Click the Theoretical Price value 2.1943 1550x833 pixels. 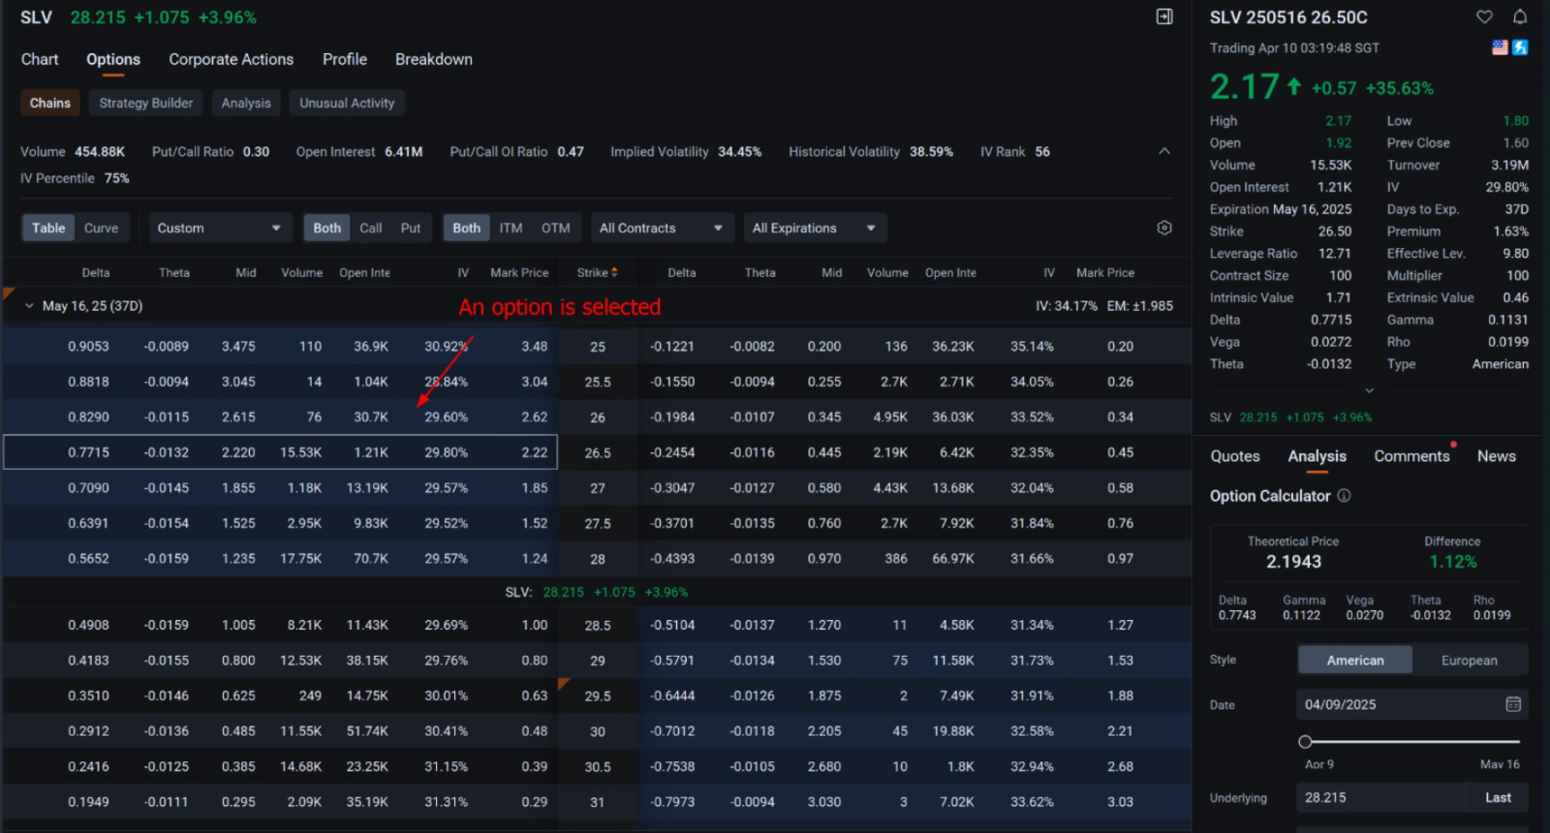pyautogui.click(x=1293, y=562)
